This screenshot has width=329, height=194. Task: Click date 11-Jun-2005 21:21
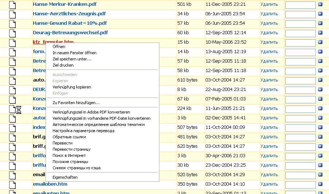tap(225, 108)
